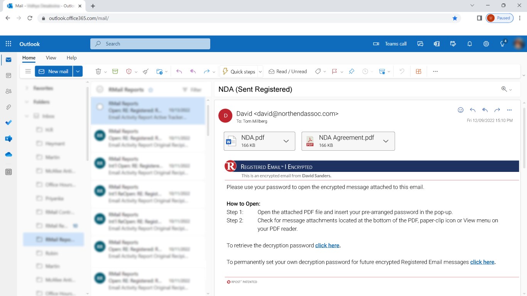Screen dimensions: 527x296
Task: Open a new browser tab
Action: click(x=93, y=6)
